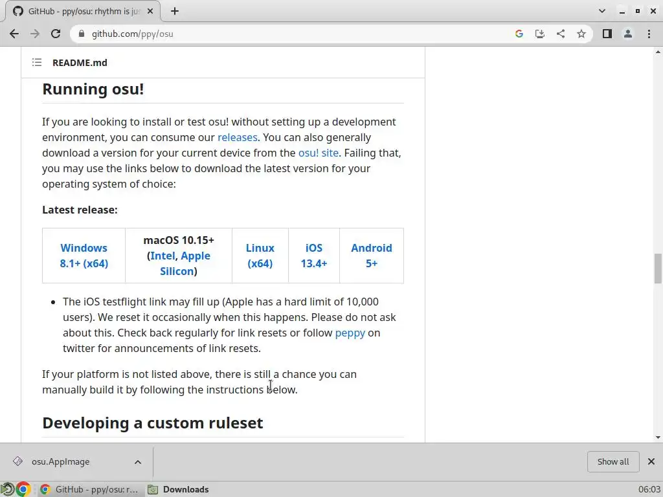Click the browser forward arrow
The width and height of the screenshot is (663, 497).
(35, 34)
